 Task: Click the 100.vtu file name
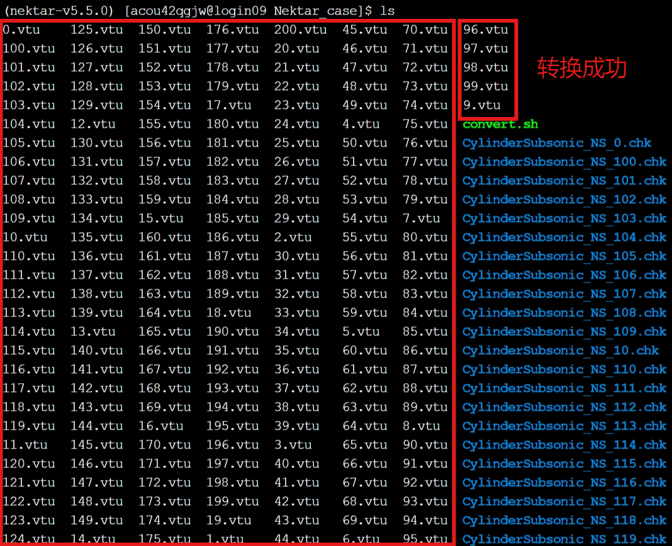coord(29,48)
